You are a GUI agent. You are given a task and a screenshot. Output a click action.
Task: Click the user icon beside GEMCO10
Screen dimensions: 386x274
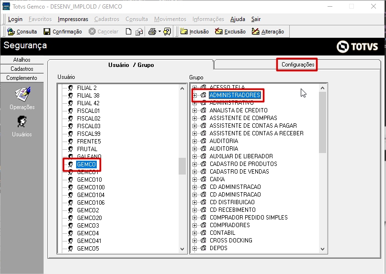(71, 180)
